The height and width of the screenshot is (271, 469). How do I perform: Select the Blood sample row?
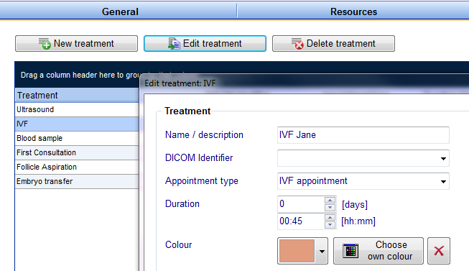pos(77,138)
